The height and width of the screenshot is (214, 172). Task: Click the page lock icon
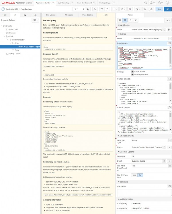coord(95,9)
